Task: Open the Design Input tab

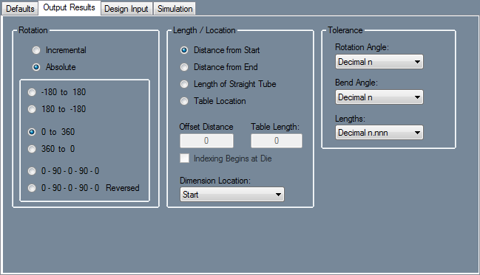Action: click(126, 9)
